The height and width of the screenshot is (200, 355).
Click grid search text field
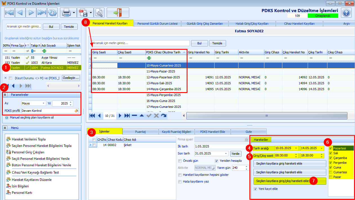(140, 43)
